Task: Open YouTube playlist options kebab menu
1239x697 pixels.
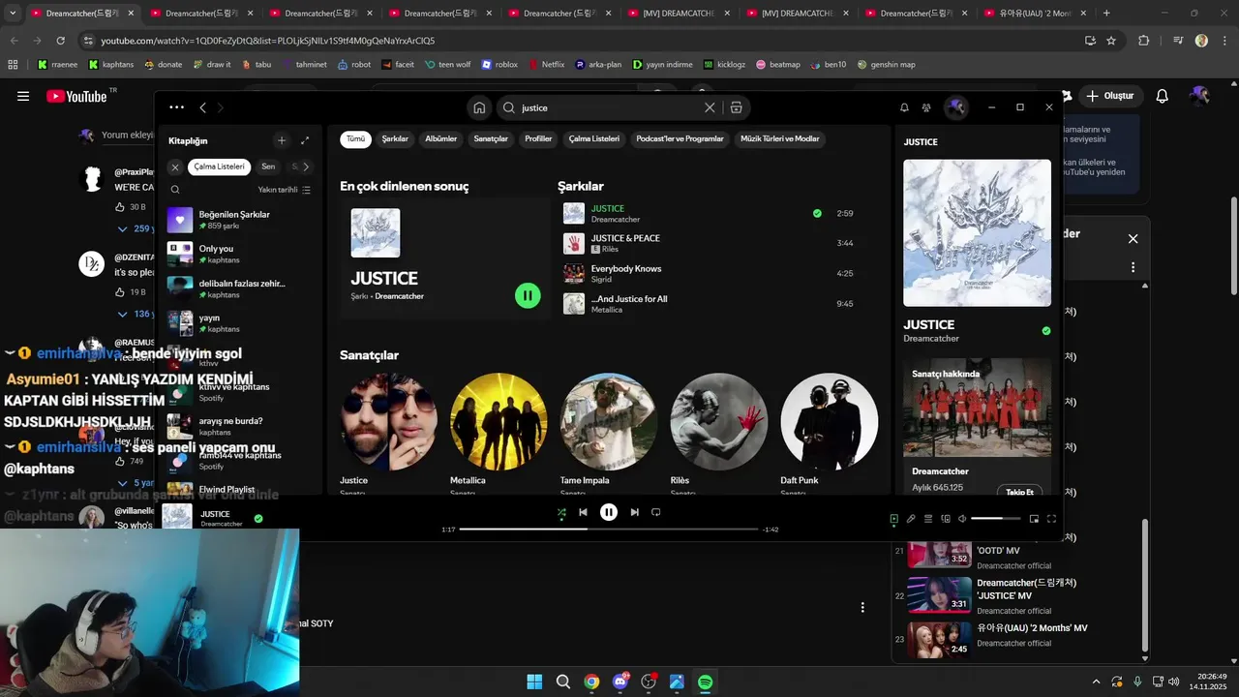Action: tap(1133, 267)
